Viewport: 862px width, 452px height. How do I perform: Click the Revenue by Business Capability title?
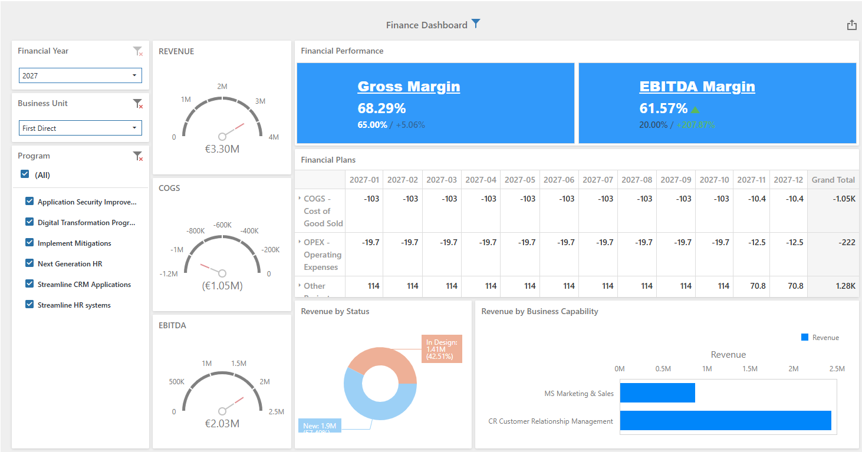539,311
